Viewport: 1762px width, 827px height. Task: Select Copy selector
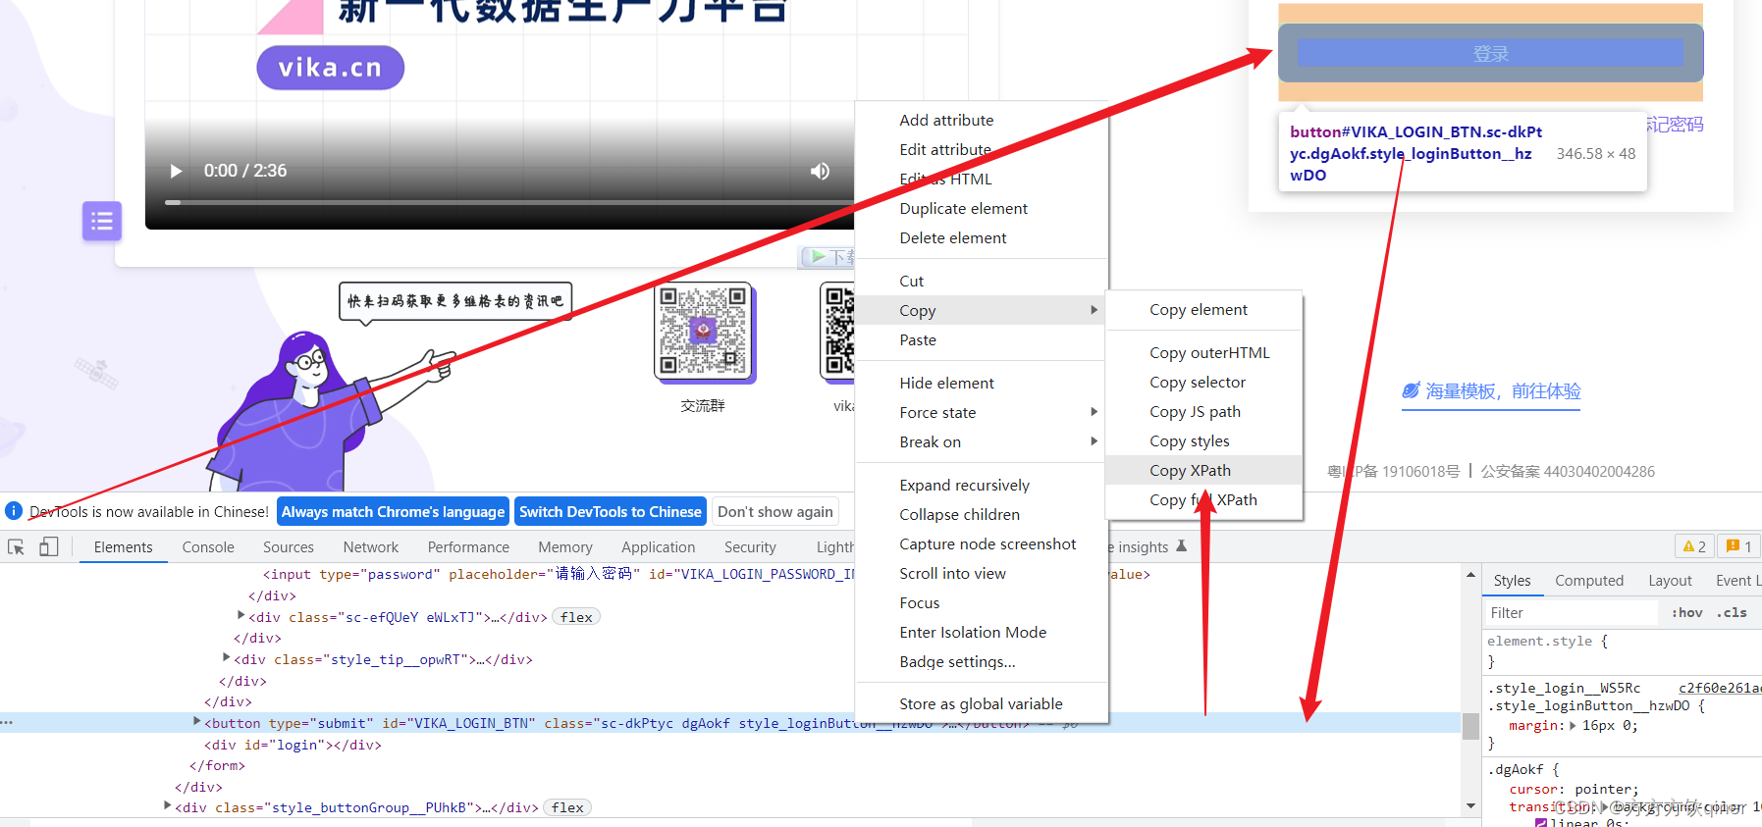[x=1204, y=382]
